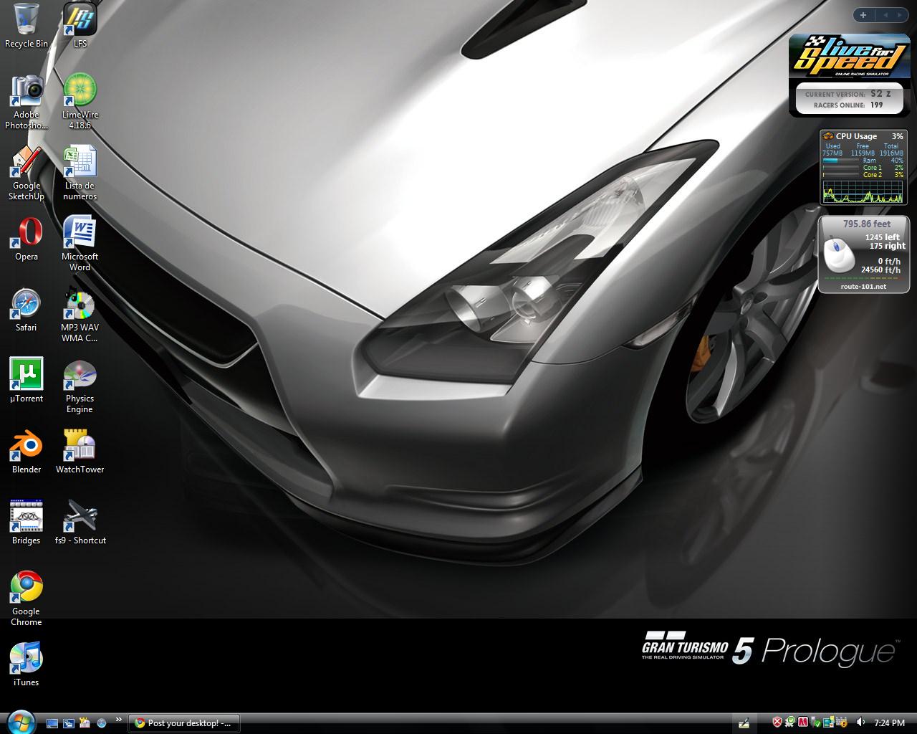Click the green checkmark badge tray icon
This screenshot has height=734, width=917.
pyautogui.click(x=790, y=723)
